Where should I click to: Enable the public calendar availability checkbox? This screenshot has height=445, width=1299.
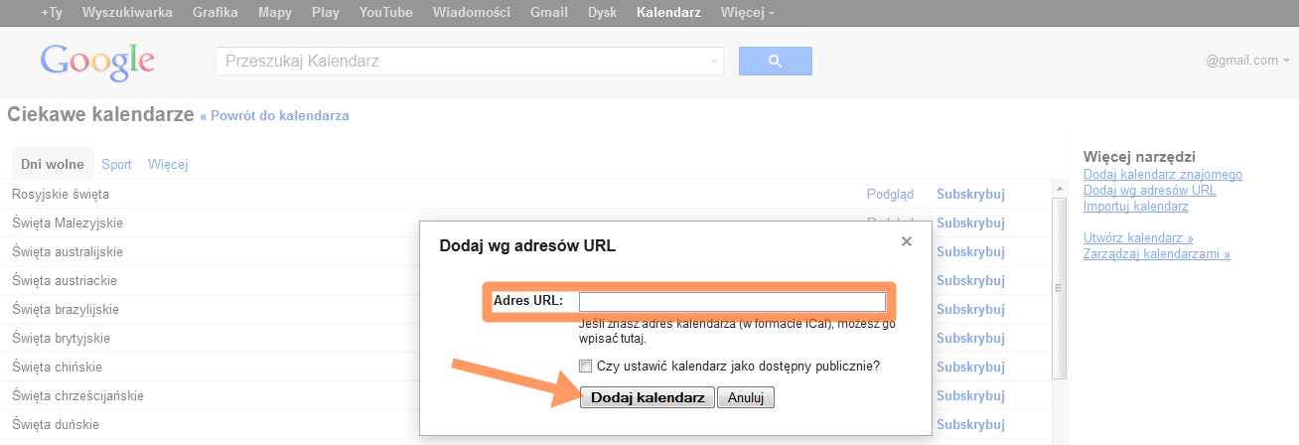(x=586, y=366)
